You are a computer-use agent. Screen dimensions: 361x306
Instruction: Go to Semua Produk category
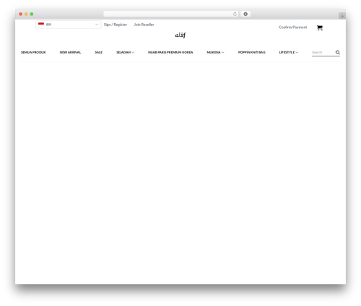coord(33,52)
